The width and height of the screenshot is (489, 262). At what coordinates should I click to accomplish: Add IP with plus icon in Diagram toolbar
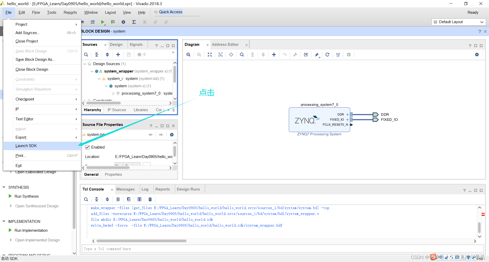274,54
